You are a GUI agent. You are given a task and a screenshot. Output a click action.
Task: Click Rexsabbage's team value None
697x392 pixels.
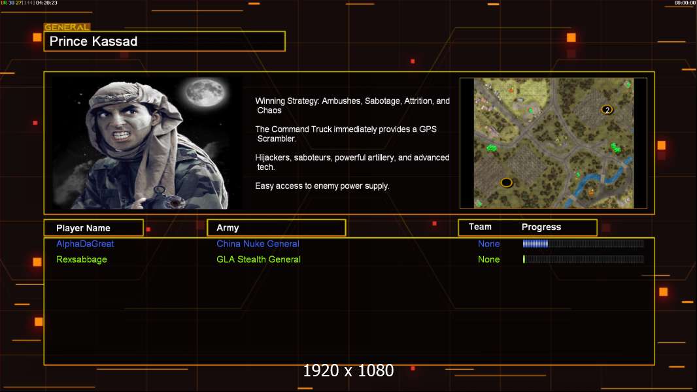point(488,259)
